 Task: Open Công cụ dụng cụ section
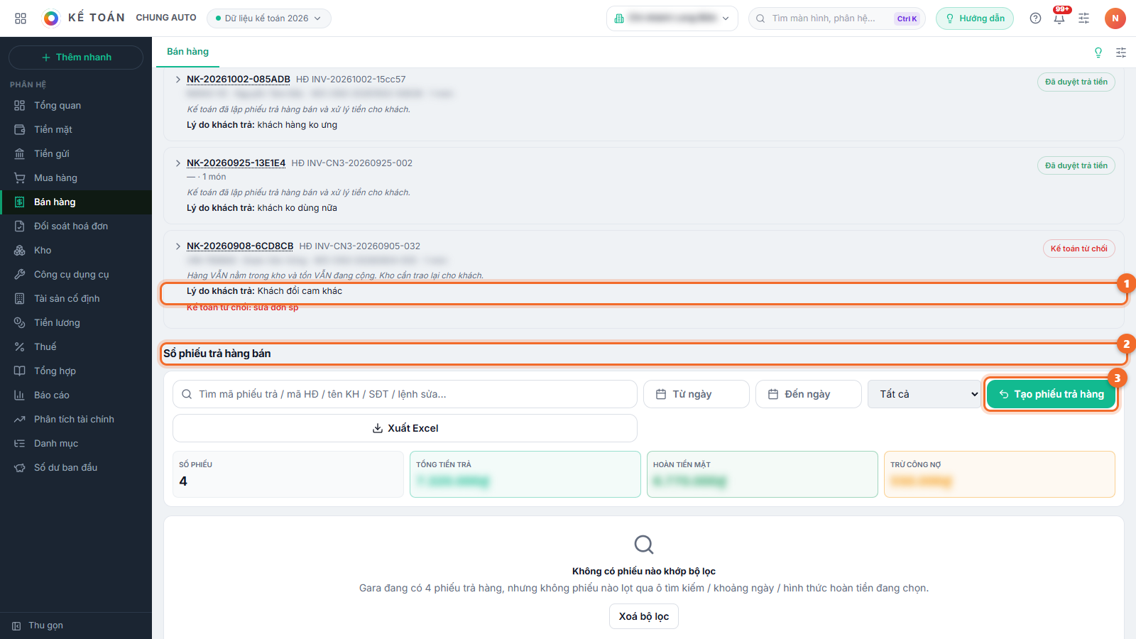click(x=76, y=274)
